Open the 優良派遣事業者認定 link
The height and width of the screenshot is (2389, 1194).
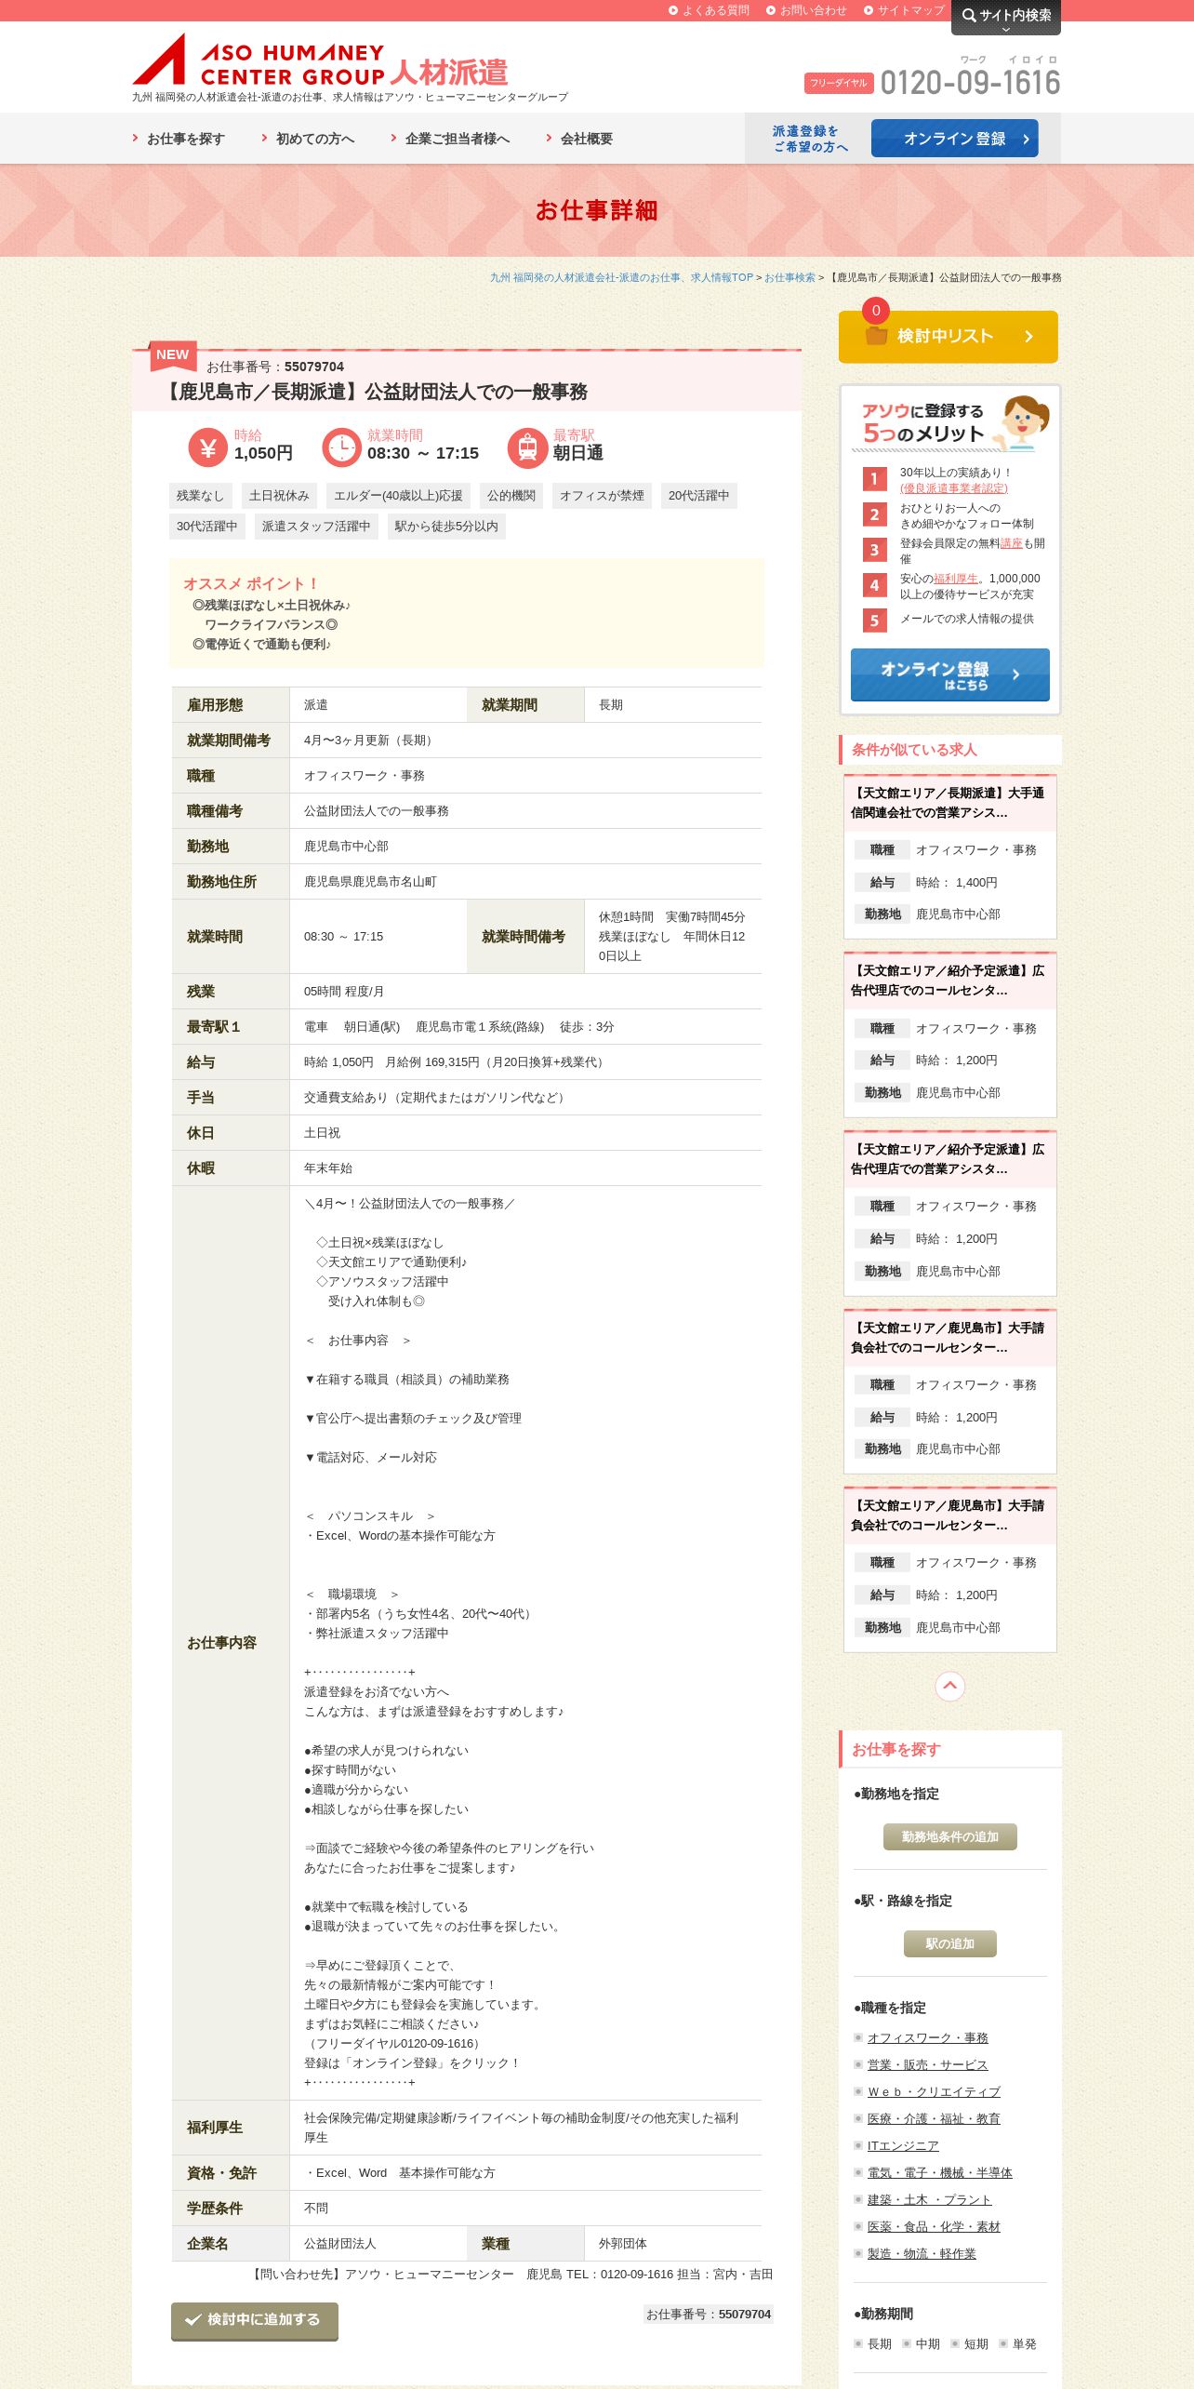[953, 488]
